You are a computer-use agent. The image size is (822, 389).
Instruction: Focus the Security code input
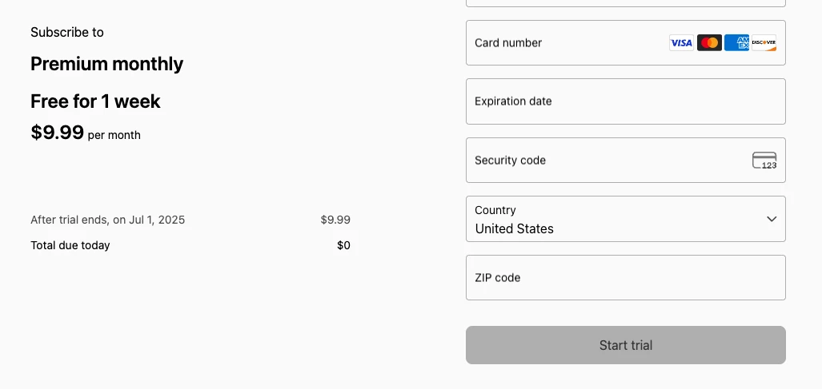[625, 161]
